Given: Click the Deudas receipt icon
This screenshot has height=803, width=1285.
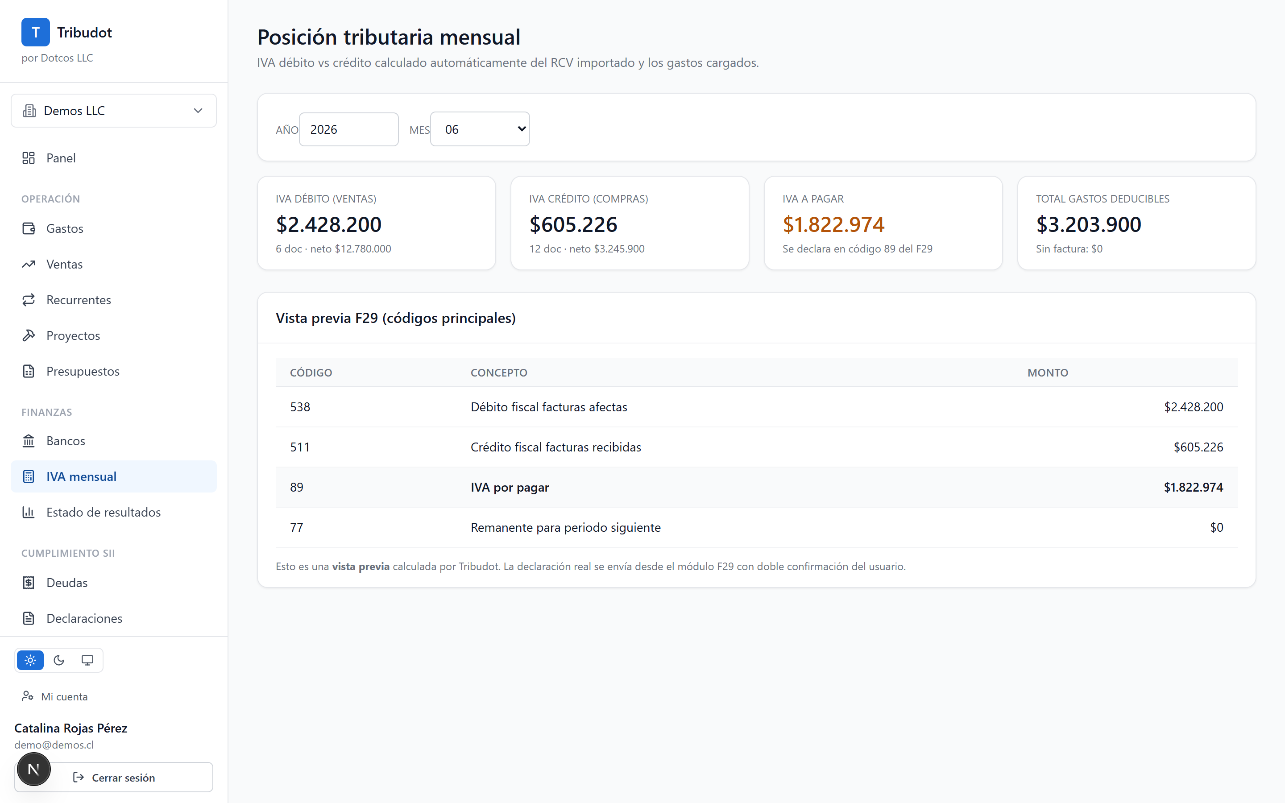Looking at the screenshot, I should click(x=29, y=583).
